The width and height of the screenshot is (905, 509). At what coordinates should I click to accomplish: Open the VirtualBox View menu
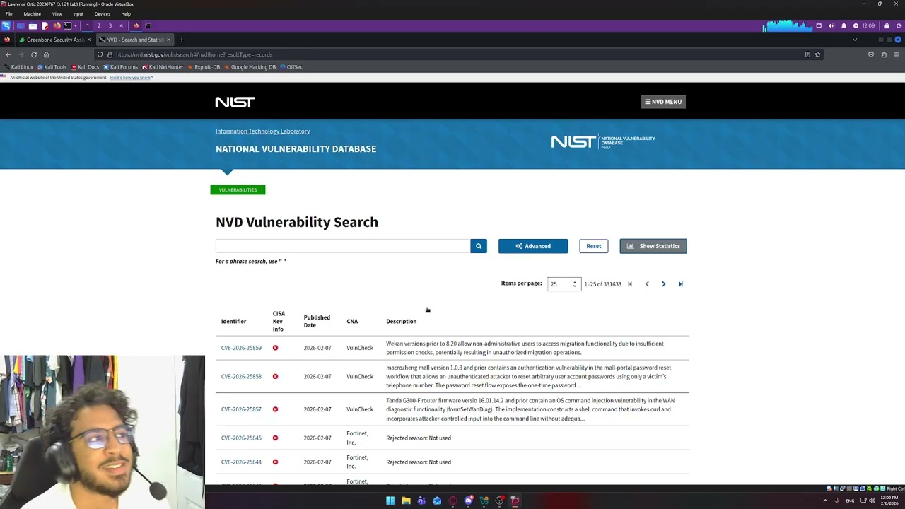click(57, 13)
